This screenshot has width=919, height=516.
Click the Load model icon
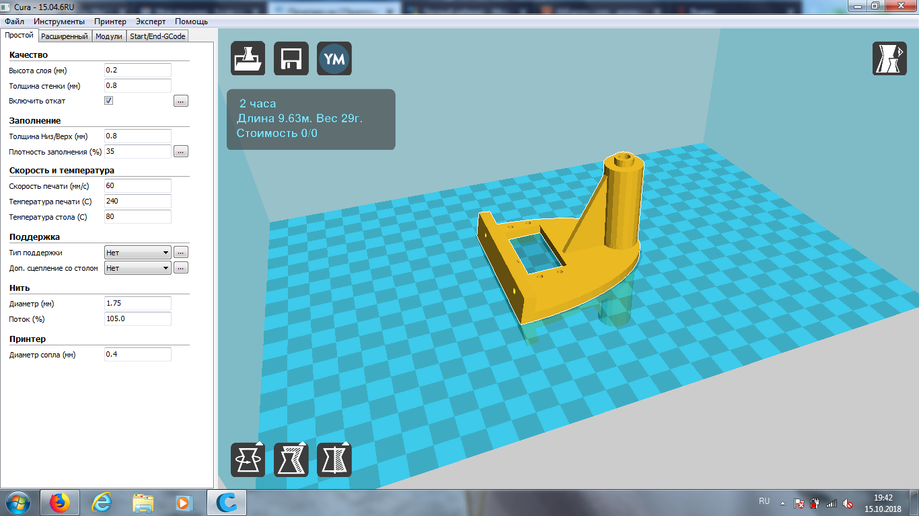click(248, 58)
